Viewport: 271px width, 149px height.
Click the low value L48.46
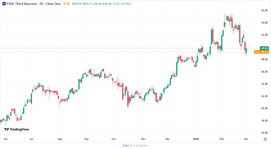97,4
